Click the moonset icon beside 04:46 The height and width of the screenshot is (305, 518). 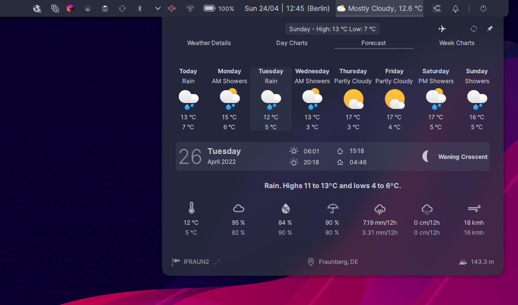pos(340,162)
